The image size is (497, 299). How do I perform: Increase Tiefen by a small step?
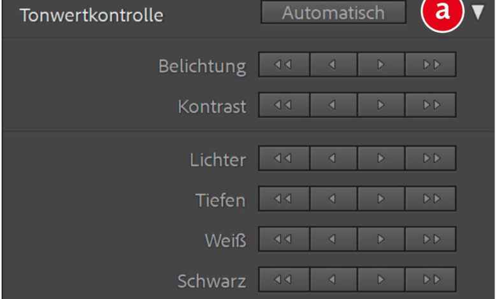click(381, 199)
